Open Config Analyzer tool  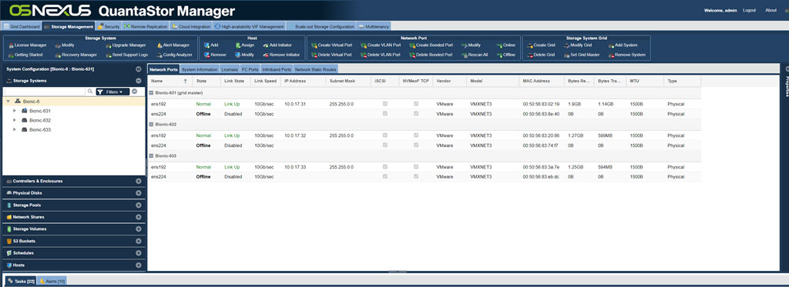(x=174, y=55)
